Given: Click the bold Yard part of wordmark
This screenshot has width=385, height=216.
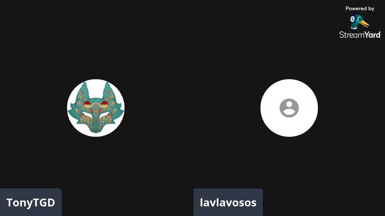Looking at the screenshot, I should point(370,34).
